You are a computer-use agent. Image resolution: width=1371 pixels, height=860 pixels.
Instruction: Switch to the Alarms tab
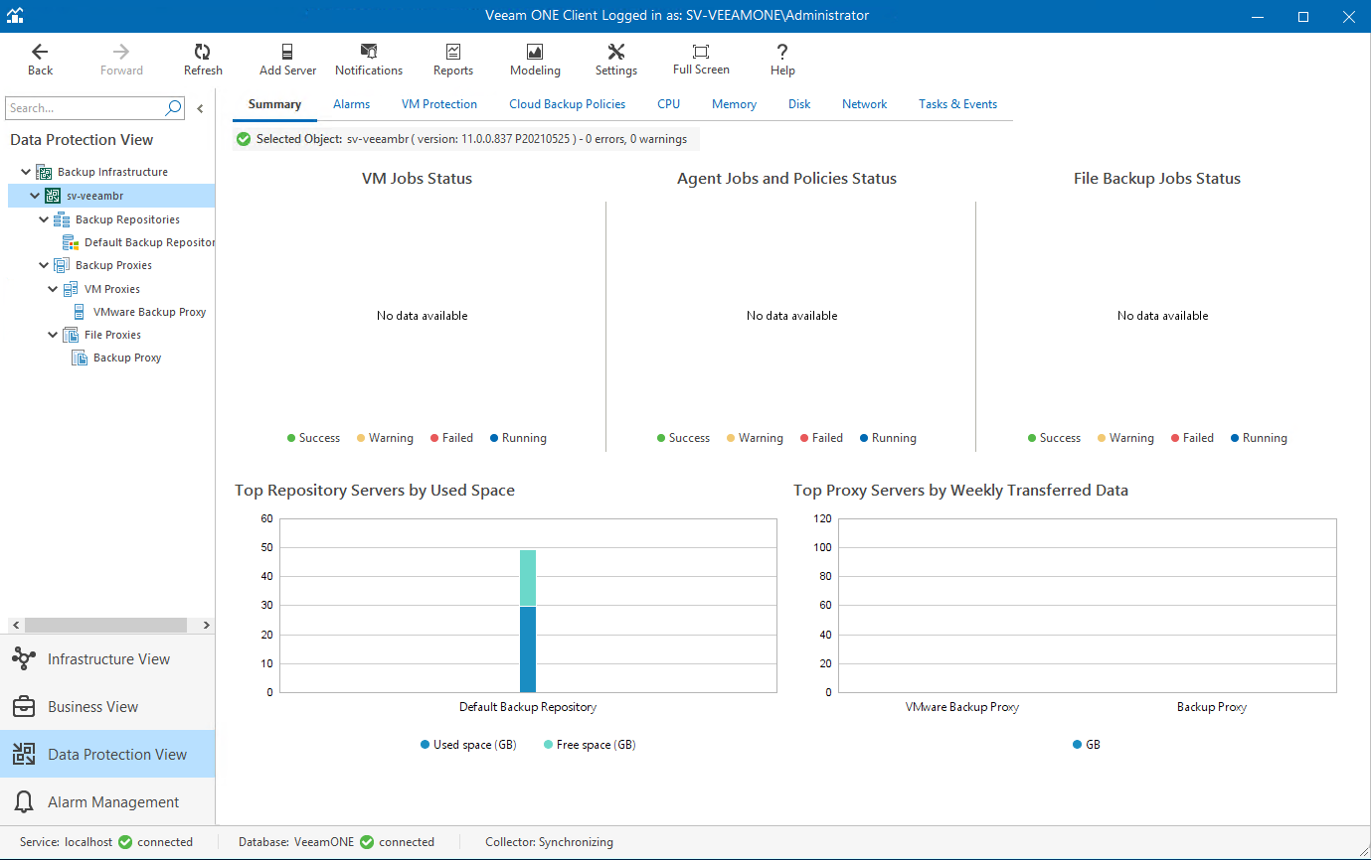(x=352, y=104)
